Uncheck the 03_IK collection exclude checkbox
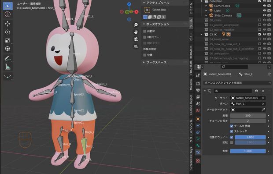 (260, 34)
